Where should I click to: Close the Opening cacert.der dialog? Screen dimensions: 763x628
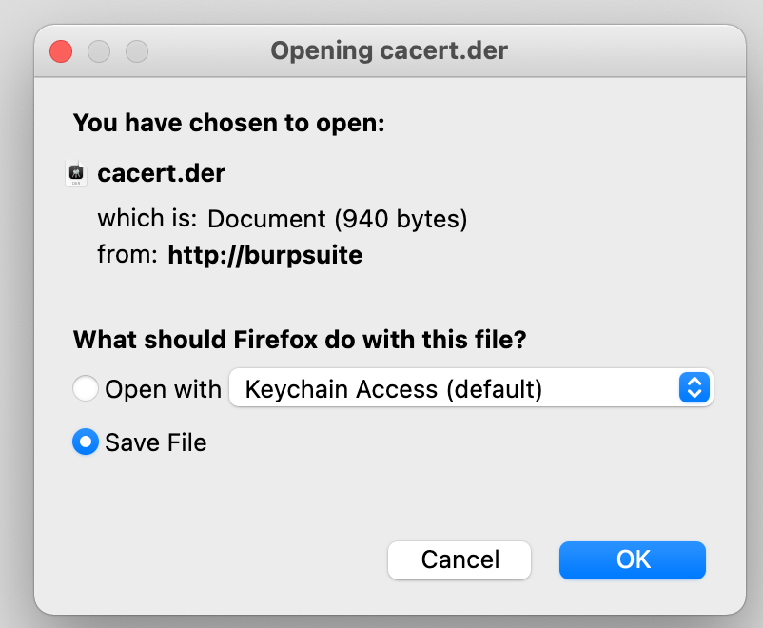(61, 50)
